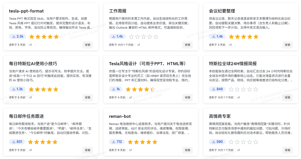Click the description text of tesla-ppt-format

click(x=50, y=23)
